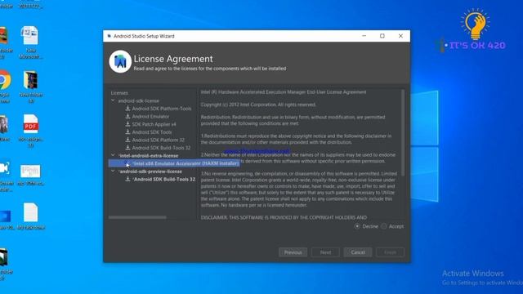Select the intel-android-extra-license entry
Viewport: 523px width, 294px height.
pos(149,156)
